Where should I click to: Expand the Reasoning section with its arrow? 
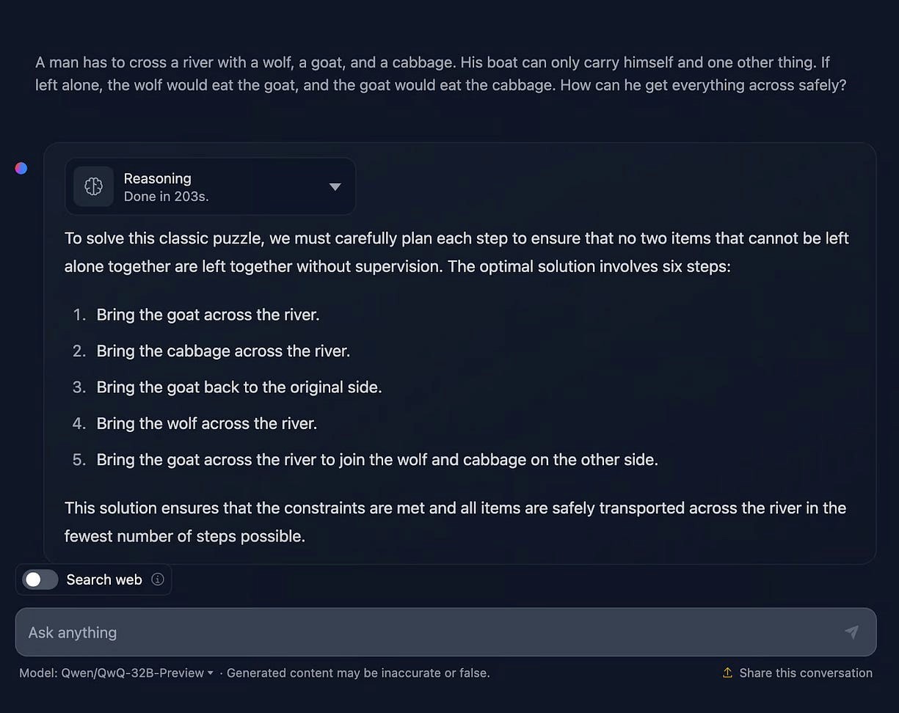coord(335,187)
